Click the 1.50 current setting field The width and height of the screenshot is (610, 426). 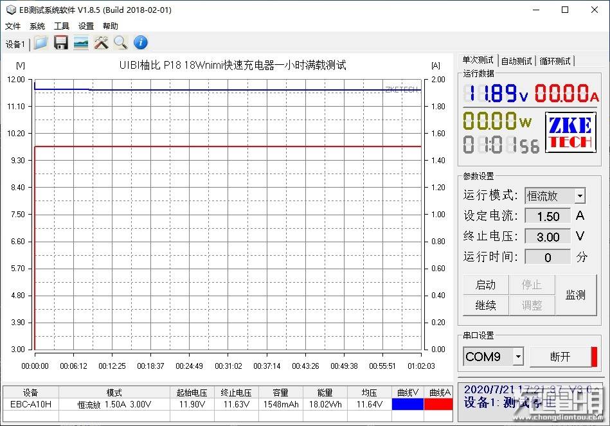point(547,216)
